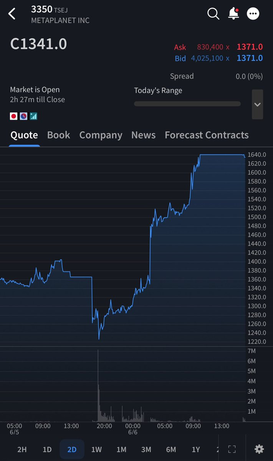Image resolution: width=273 pixels, height=461 pixels.
Task: Open the three-dots more options menu
Action: pos(253,13)
